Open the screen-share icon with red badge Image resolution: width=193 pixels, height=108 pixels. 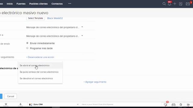[166, 104]
